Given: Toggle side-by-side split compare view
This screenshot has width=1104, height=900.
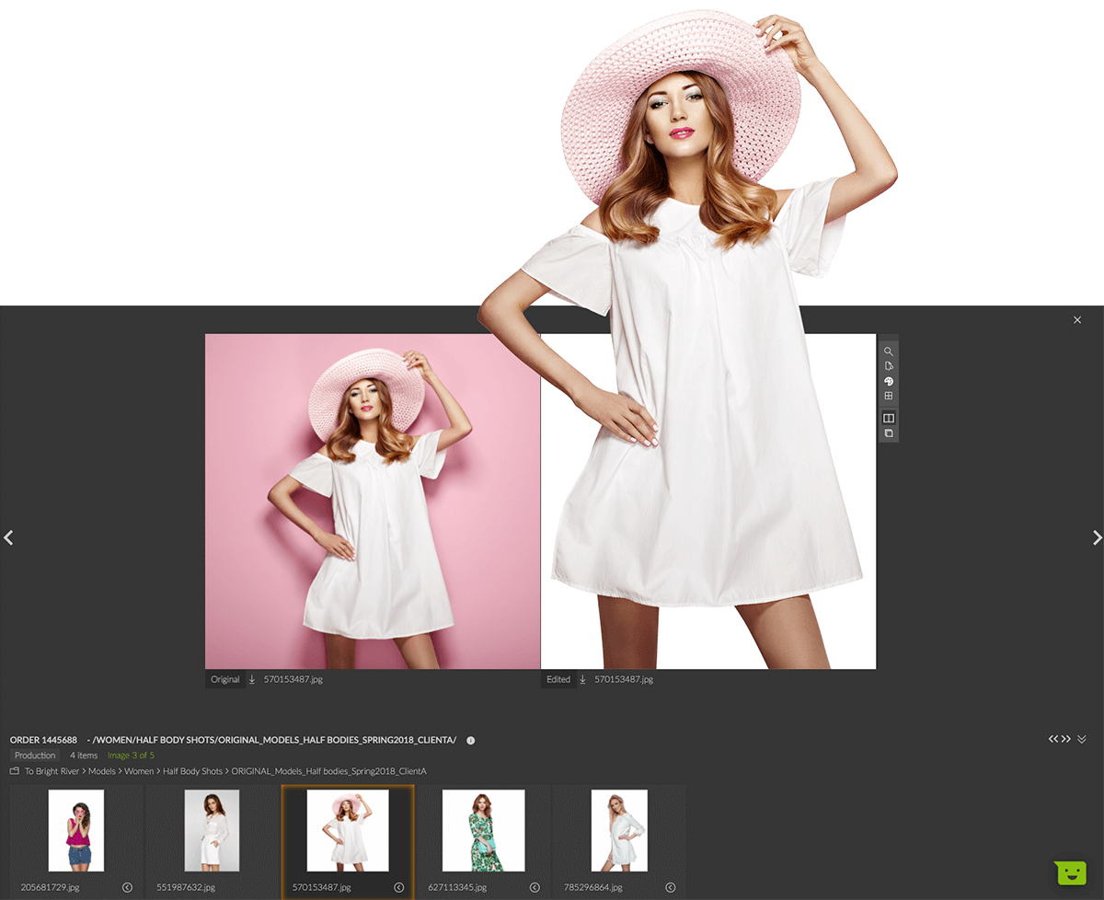Looking at the screenshot, I should (889, 418).
